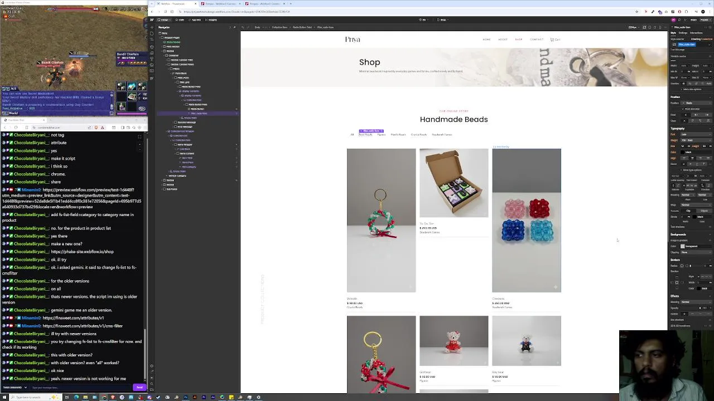This screenshot has width=714, height=401.
Task: Open the Navigator icon in Webflow sidebar
Action: [x=152, y=40]
